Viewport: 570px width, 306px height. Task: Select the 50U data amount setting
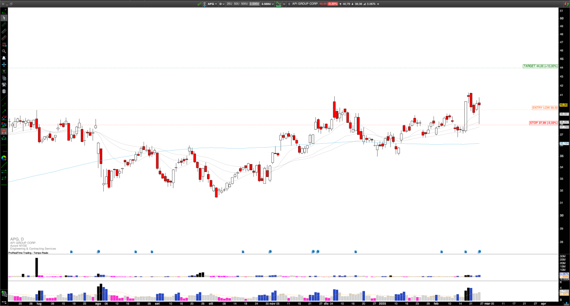tap(236, 4)
